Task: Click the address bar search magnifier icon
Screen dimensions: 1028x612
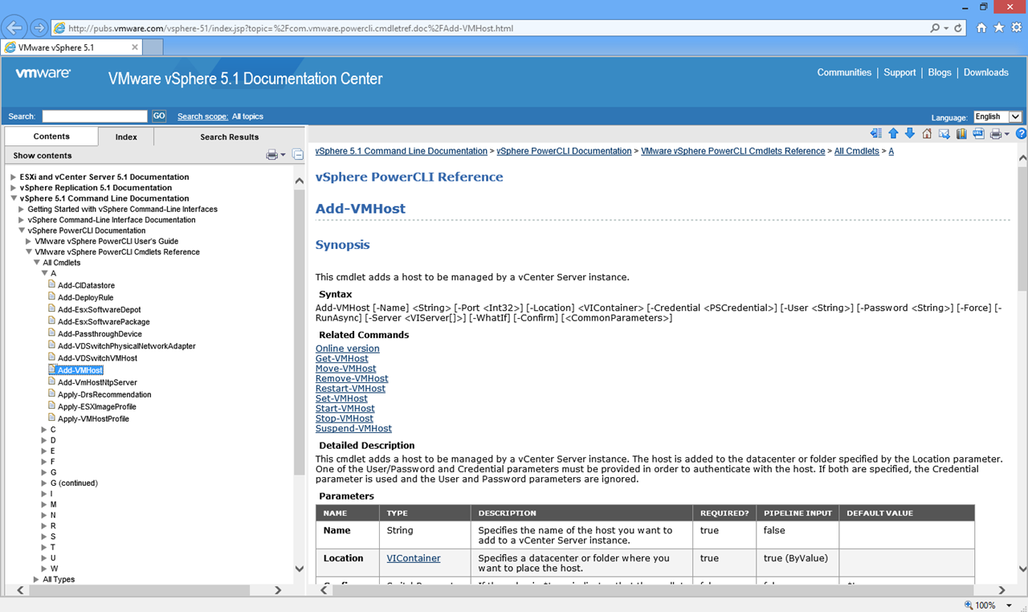Action: (935, 28)
